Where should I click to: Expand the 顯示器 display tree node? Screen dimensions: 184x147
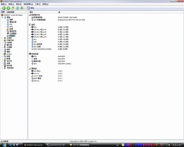(2, 45)
